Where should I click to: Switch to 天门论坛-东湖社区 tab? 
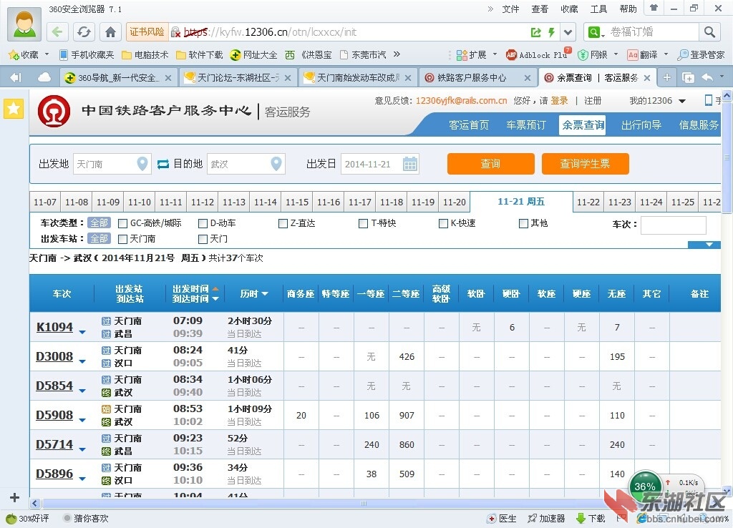(238, 77)
